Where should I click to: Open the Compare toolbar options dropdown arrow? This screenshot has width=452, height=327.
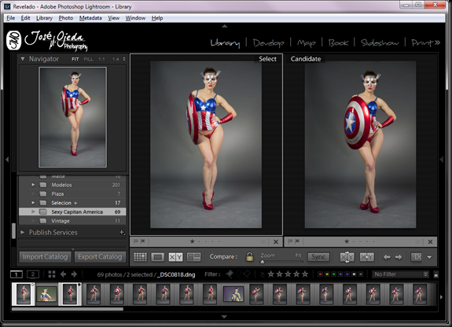[x=429, y=257]
